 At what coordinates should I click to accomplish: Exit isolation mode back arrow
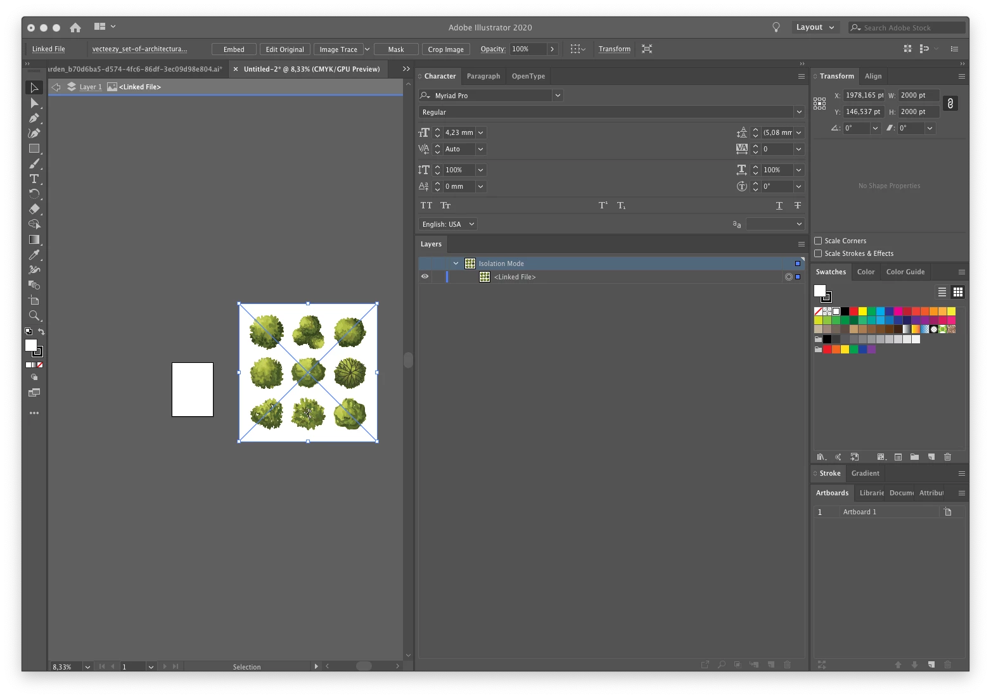click(x=56, y=87)
